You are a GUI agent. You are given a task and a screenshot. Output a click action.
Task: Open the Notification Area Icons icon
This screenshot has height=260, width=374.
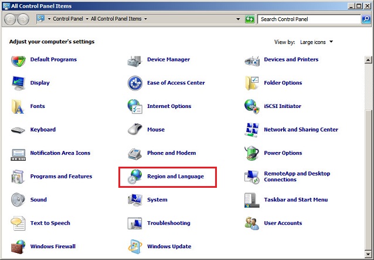point(18,155)
